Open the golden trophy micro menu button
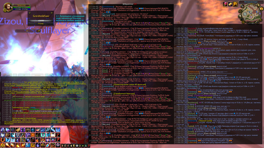The height and width of the screenshot is (148, 264). pos(74,146)
